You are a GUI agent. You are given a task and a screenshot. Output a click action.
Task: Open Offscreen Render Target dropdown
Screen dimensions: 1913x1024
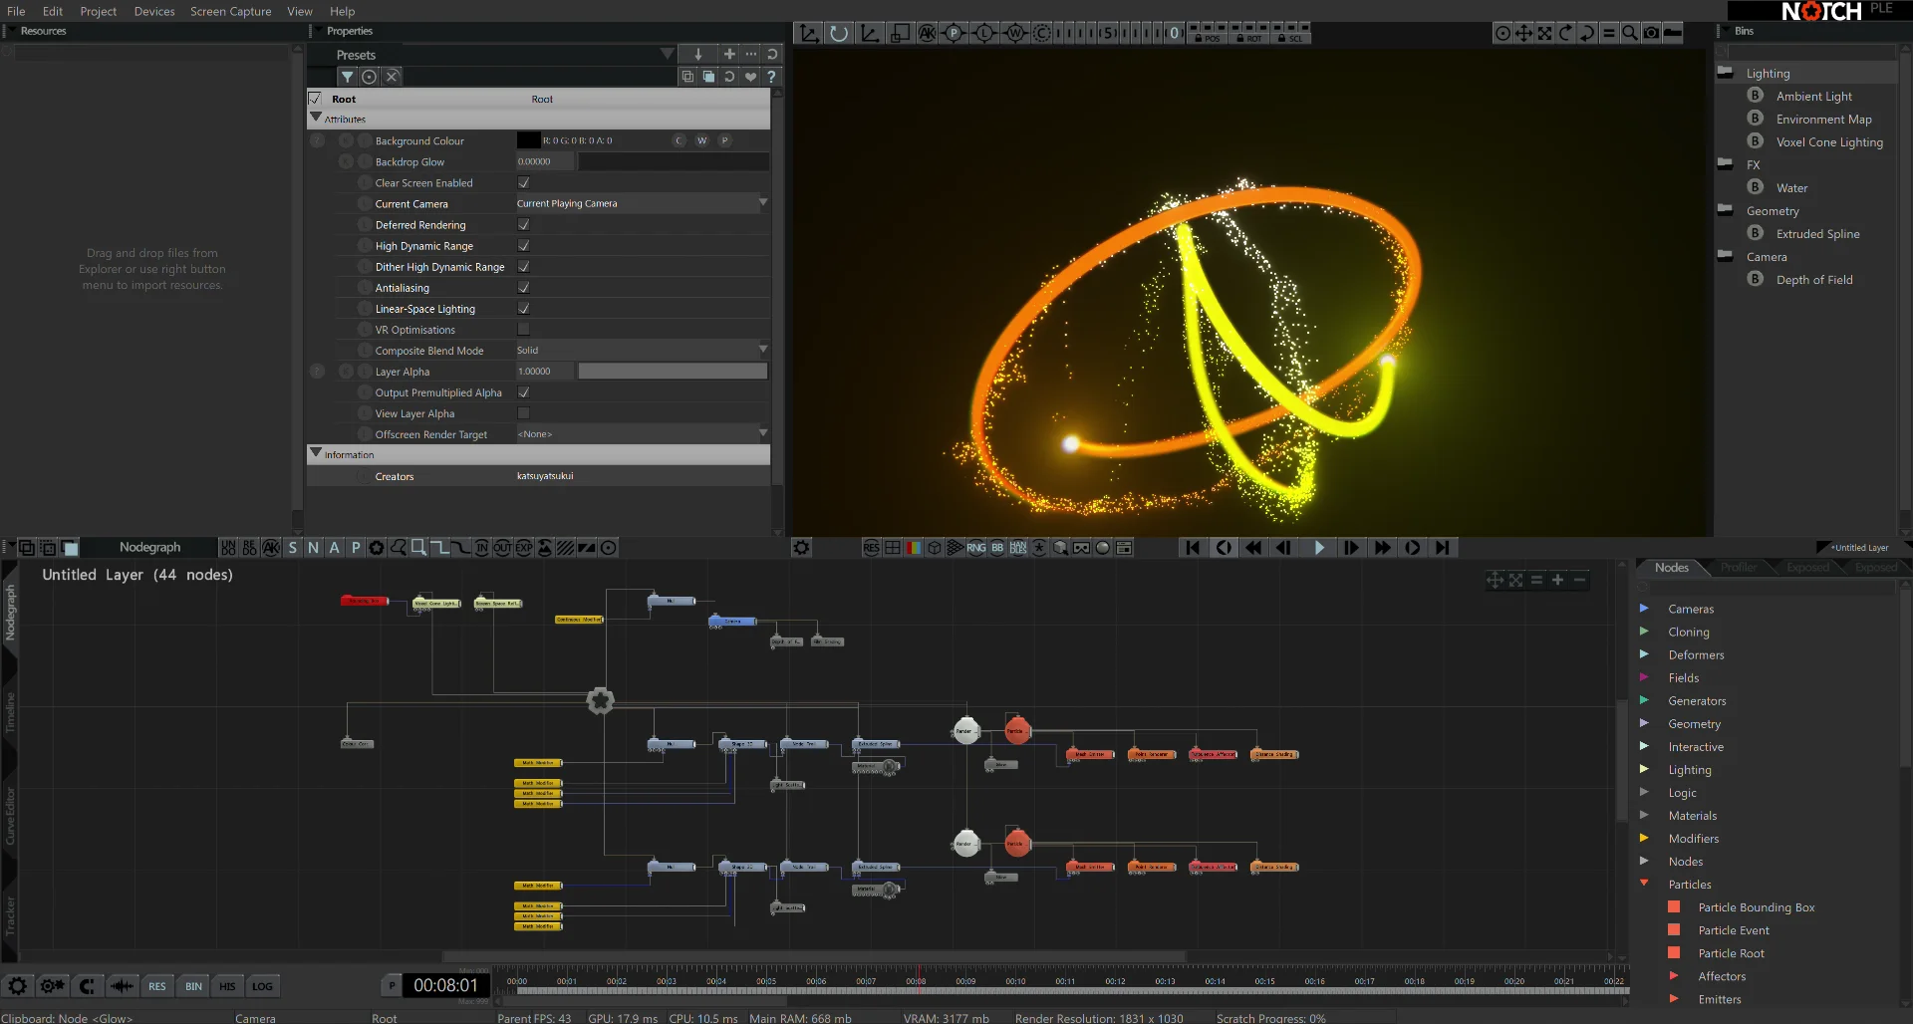642,434
